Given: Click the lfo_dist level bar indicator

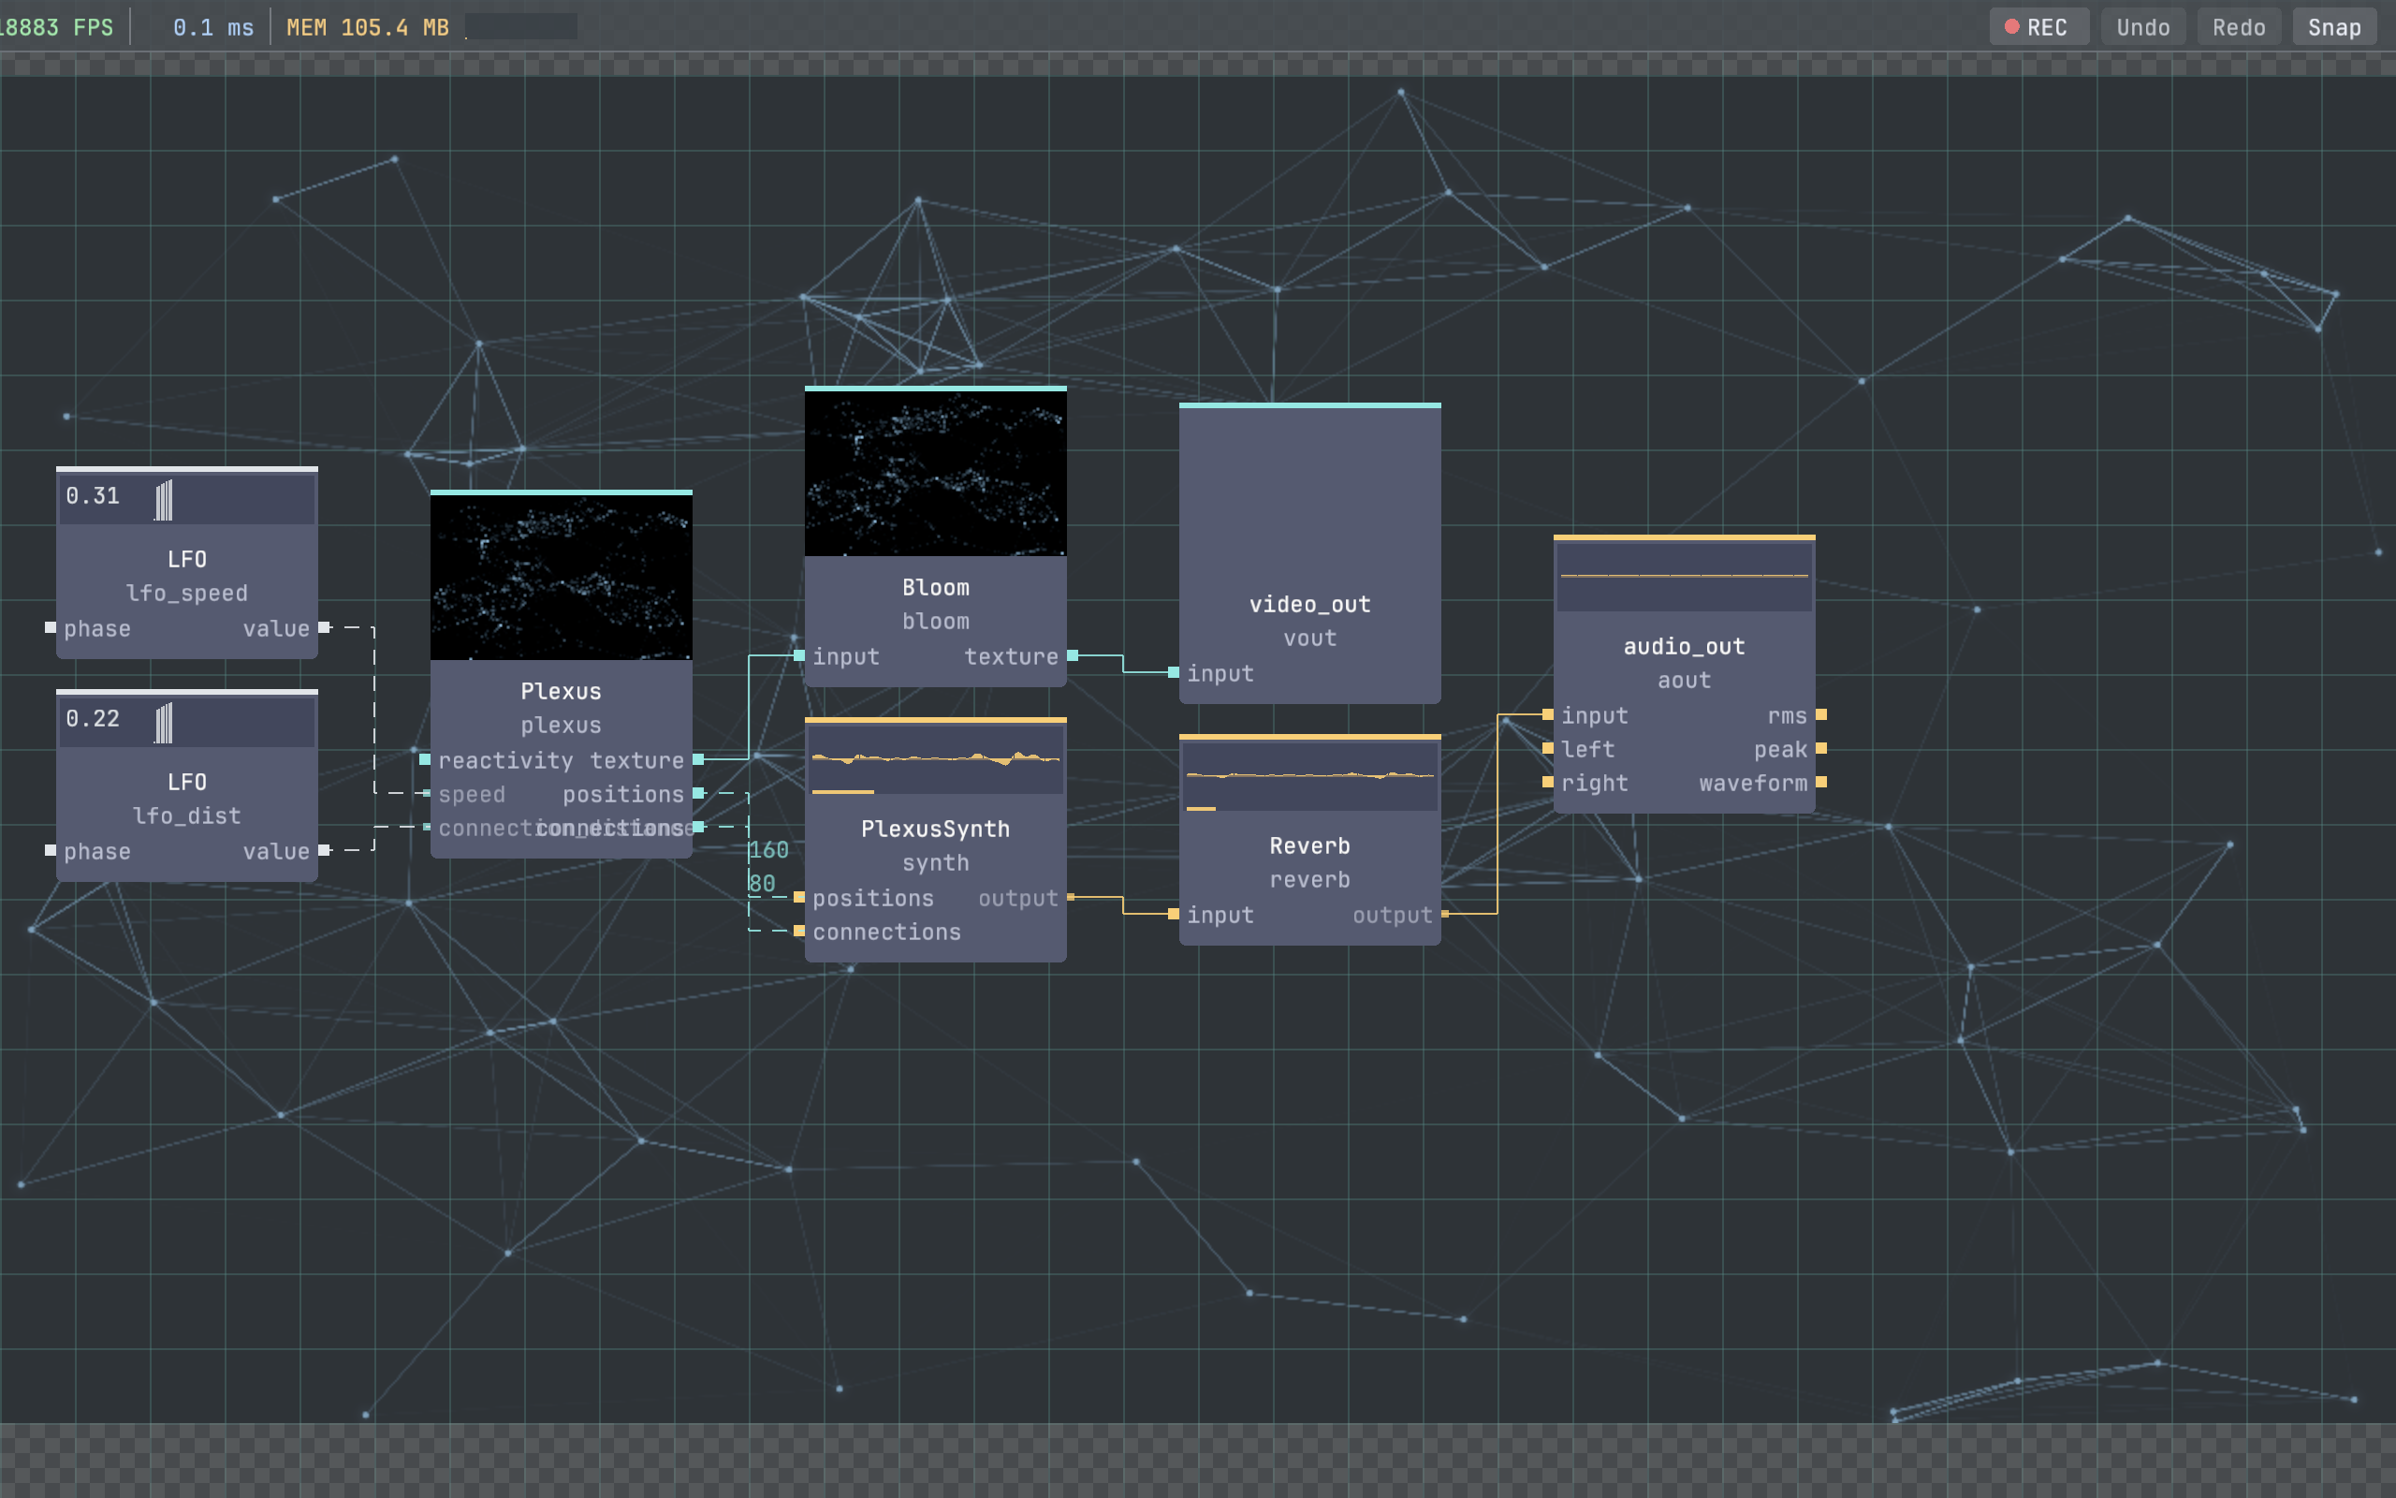Looking at the screenshot, I should pyautogui.click(x=164, y=722).
